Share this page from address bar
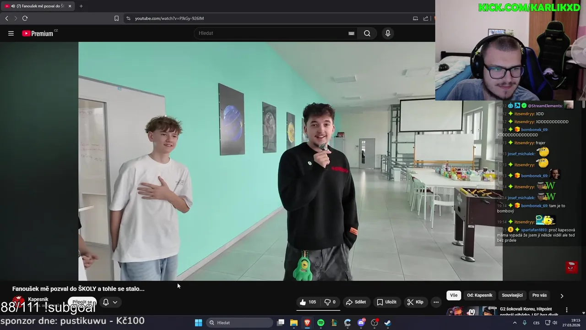This screenshot has width=586, height=330. click(x=426, y=18)
